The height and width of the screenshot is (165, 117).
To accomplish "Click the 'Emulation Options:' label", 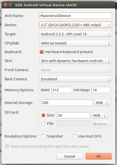I will tap(21, 136).
